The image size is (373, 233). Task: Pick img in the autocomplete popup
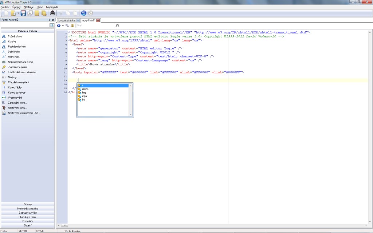(84, 92)
